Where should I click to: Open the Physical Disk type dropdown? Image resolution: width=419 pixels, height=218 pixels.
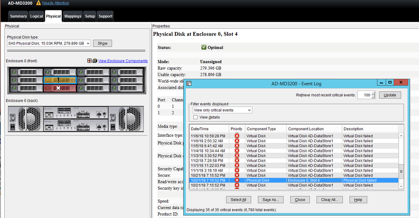(x=49, y=43)
